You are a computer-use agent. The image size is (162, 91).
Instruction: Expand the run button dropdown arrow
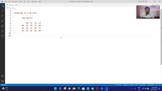coord(154,5)
